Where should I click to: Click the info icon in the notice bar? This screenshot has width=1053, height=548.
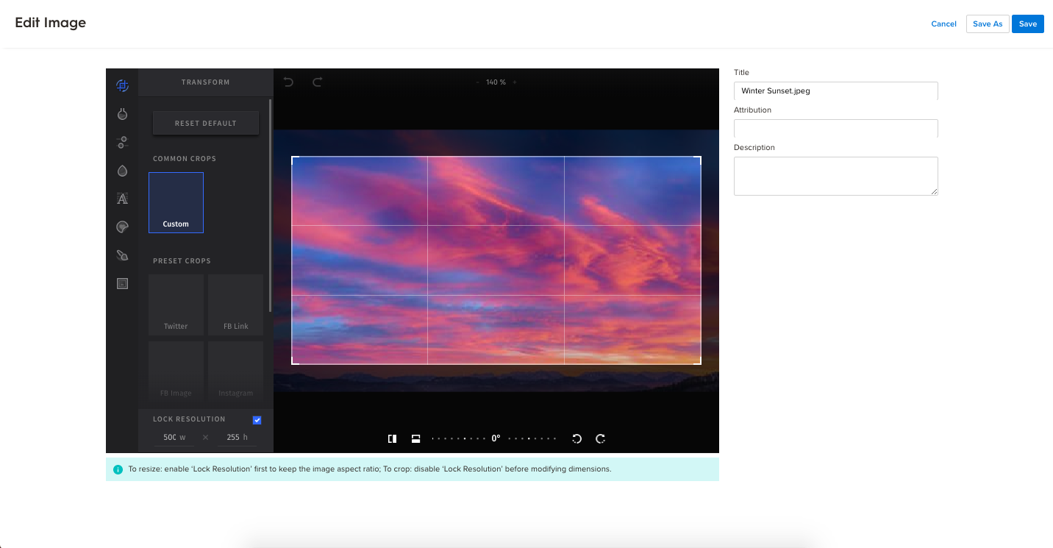tap(118, 469)
